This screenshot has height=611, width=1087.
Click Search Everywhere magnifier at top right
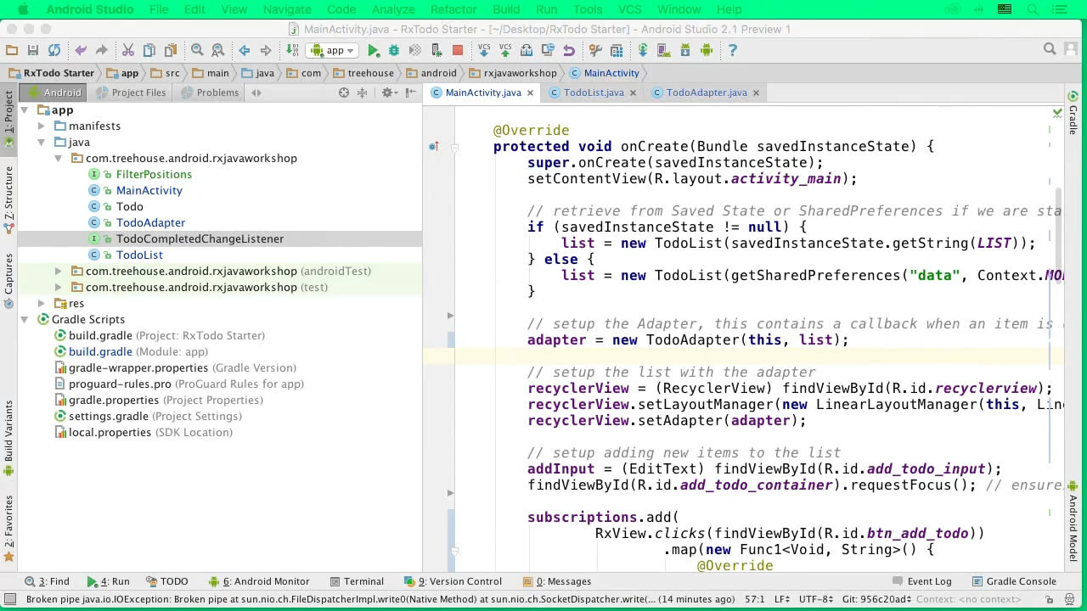point(1050,49)
